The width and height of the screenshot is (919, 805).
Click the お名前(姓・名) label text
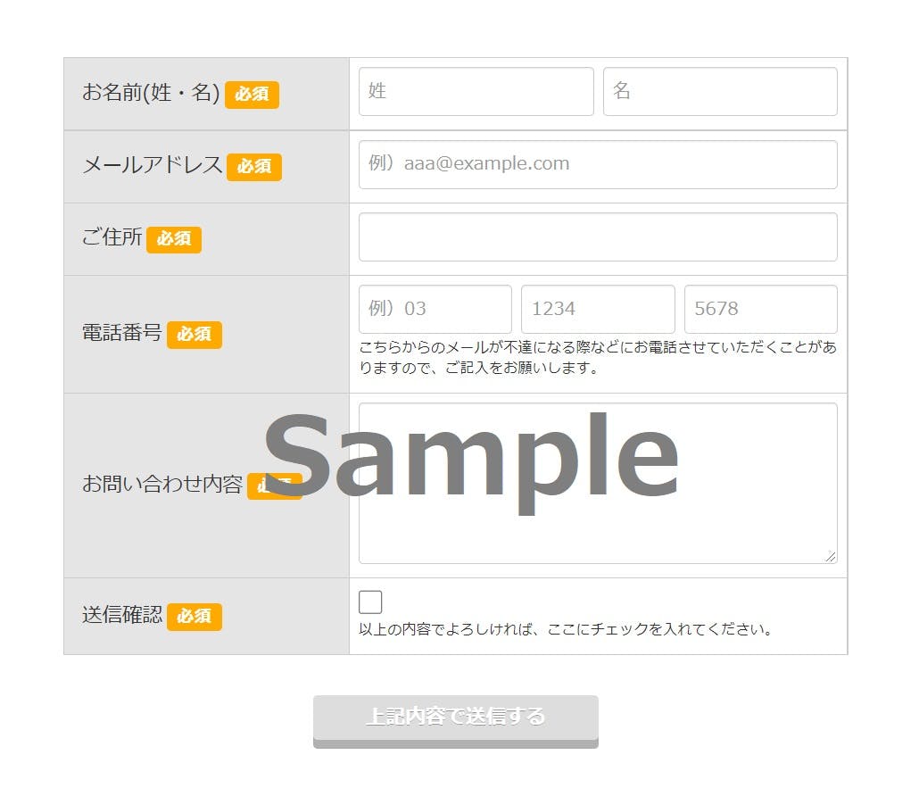[151, 93]
